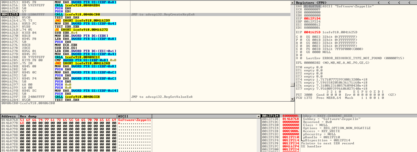Select dump row address 0146A768
The height and width of the screenshot is (152, 417).
(x=10, y=120)
